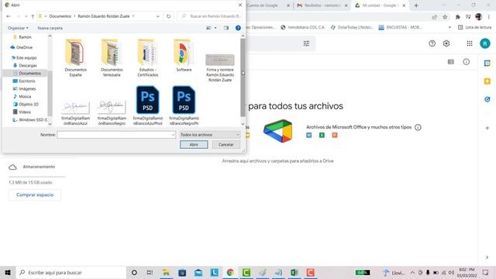Select Descargas in the navigation pane
This screenshot has width=496, height=279.
coord(28,65)
